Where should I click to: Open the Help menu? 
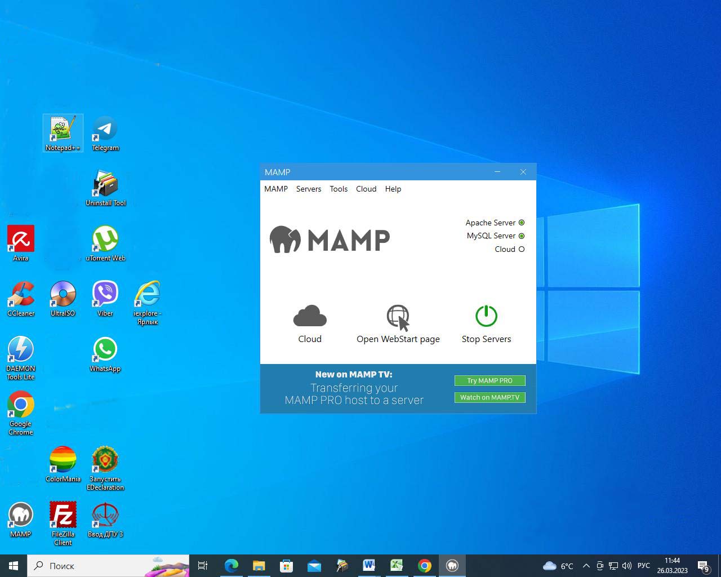[x=393, y=189]
